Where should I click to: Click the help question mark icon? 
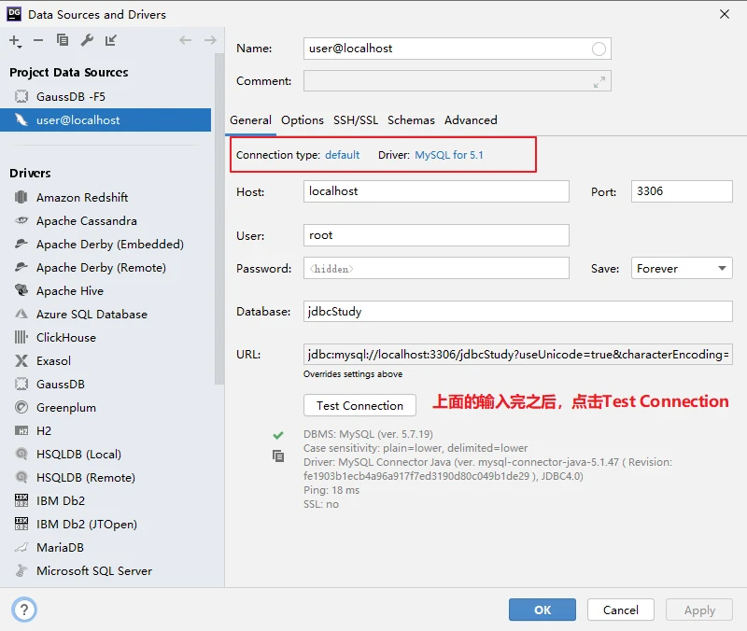[25, 610]
